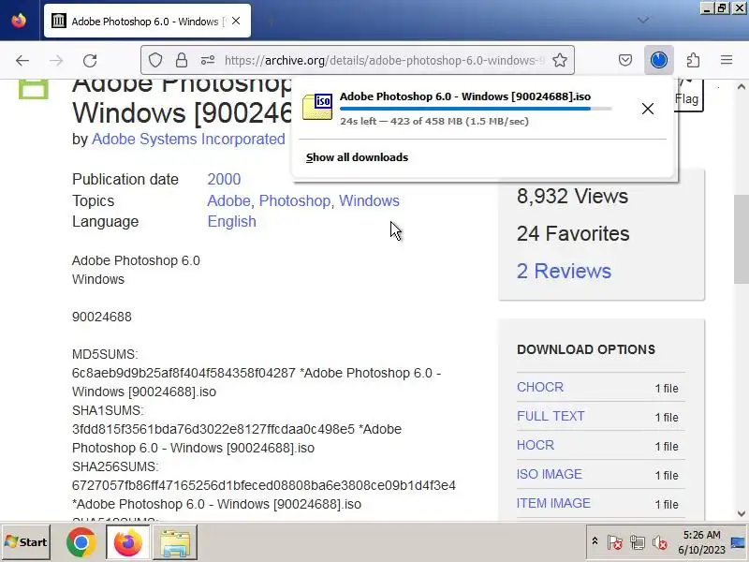This screenshot has width=749, height=562.
Task: Open the extensions puzzle icon
Action: coord(693,60)
